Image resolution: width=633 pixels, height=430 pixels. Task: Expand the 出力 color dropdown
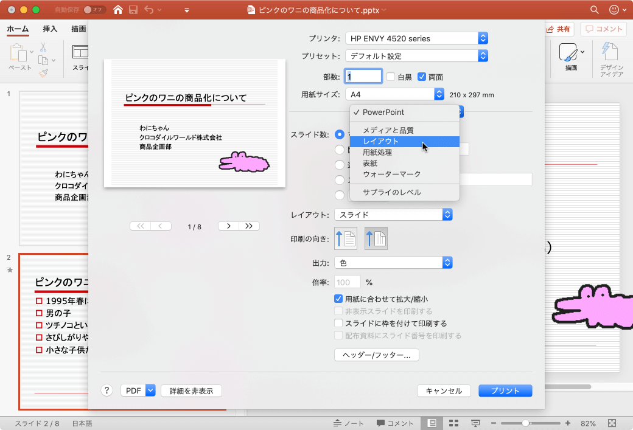393,263
